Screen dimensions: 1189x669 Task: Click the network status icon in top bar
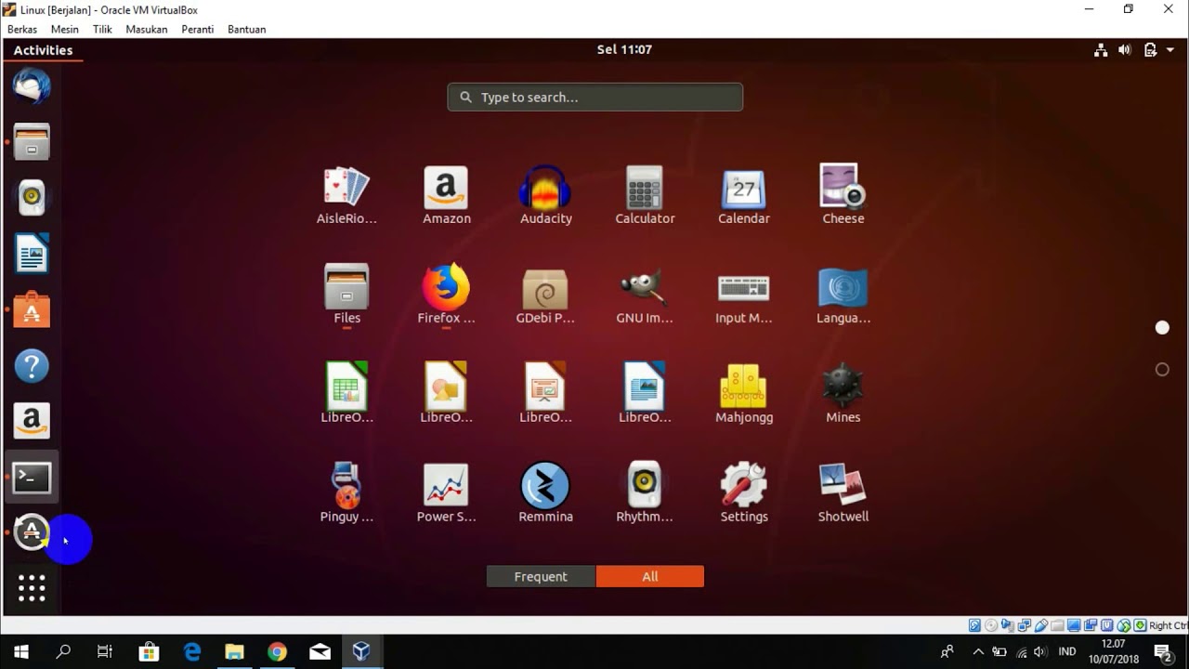click(1101, 50)
